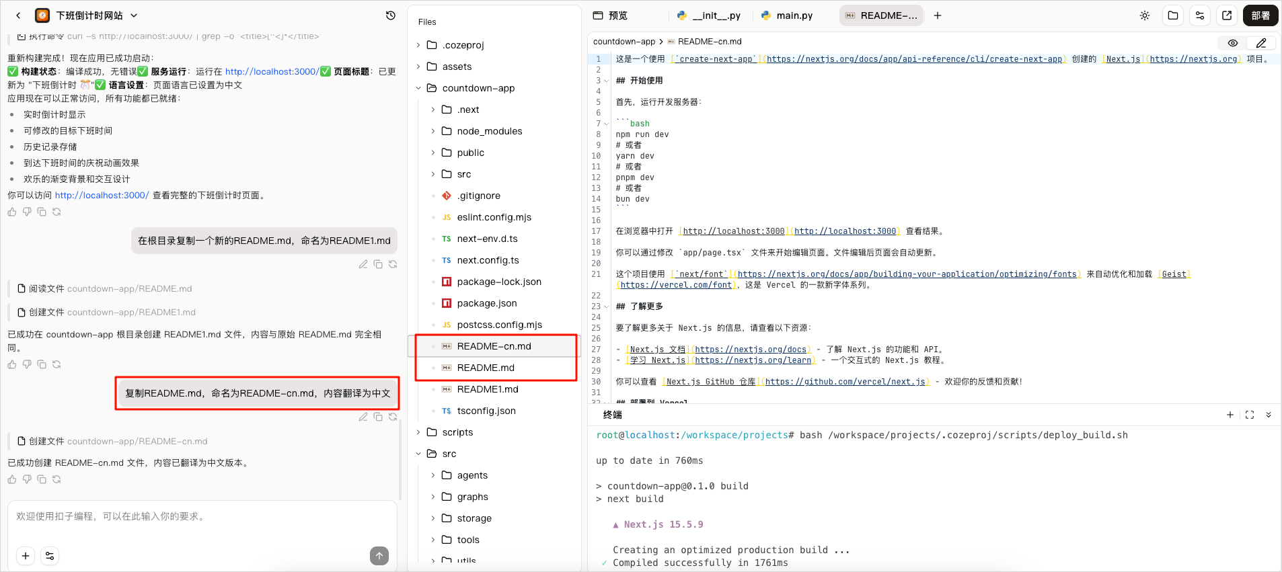The width and height of the screenshot is (1282, 572).
Task: Open the 下班倒计时网站 project dropdown
Action: 134,15
